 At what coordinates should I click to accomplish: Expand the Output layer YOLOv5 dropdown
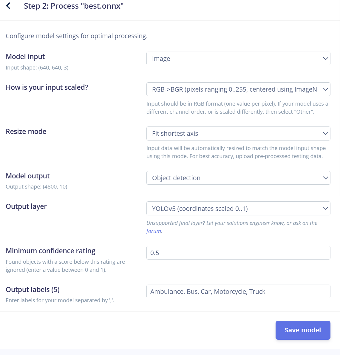point(238,208)
